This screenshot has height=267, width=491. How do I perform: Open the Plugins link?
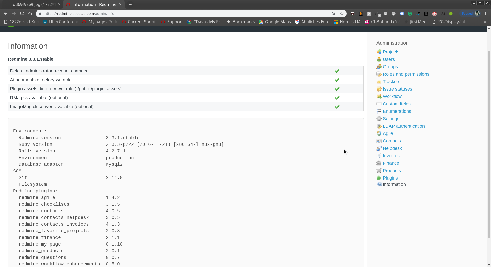[390, 178]
